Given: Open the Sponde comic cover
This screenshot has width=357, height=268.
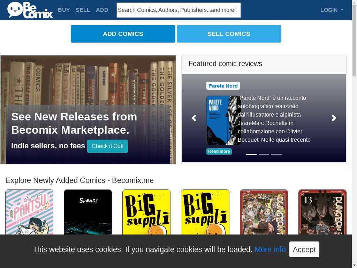Looking at the screenshot, I should tap(88, 212).
